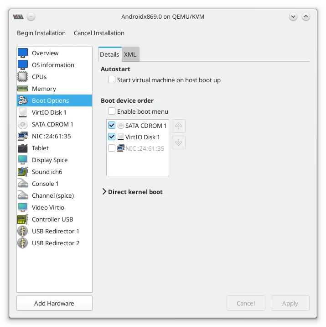
Task: Open the Tablet input device entry
Action: 54,148
